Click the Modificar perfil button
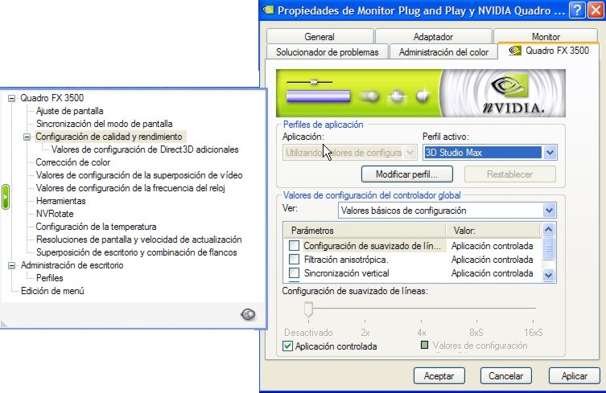The width and height of the screenshot is (606, 393). tap(407, 174)
